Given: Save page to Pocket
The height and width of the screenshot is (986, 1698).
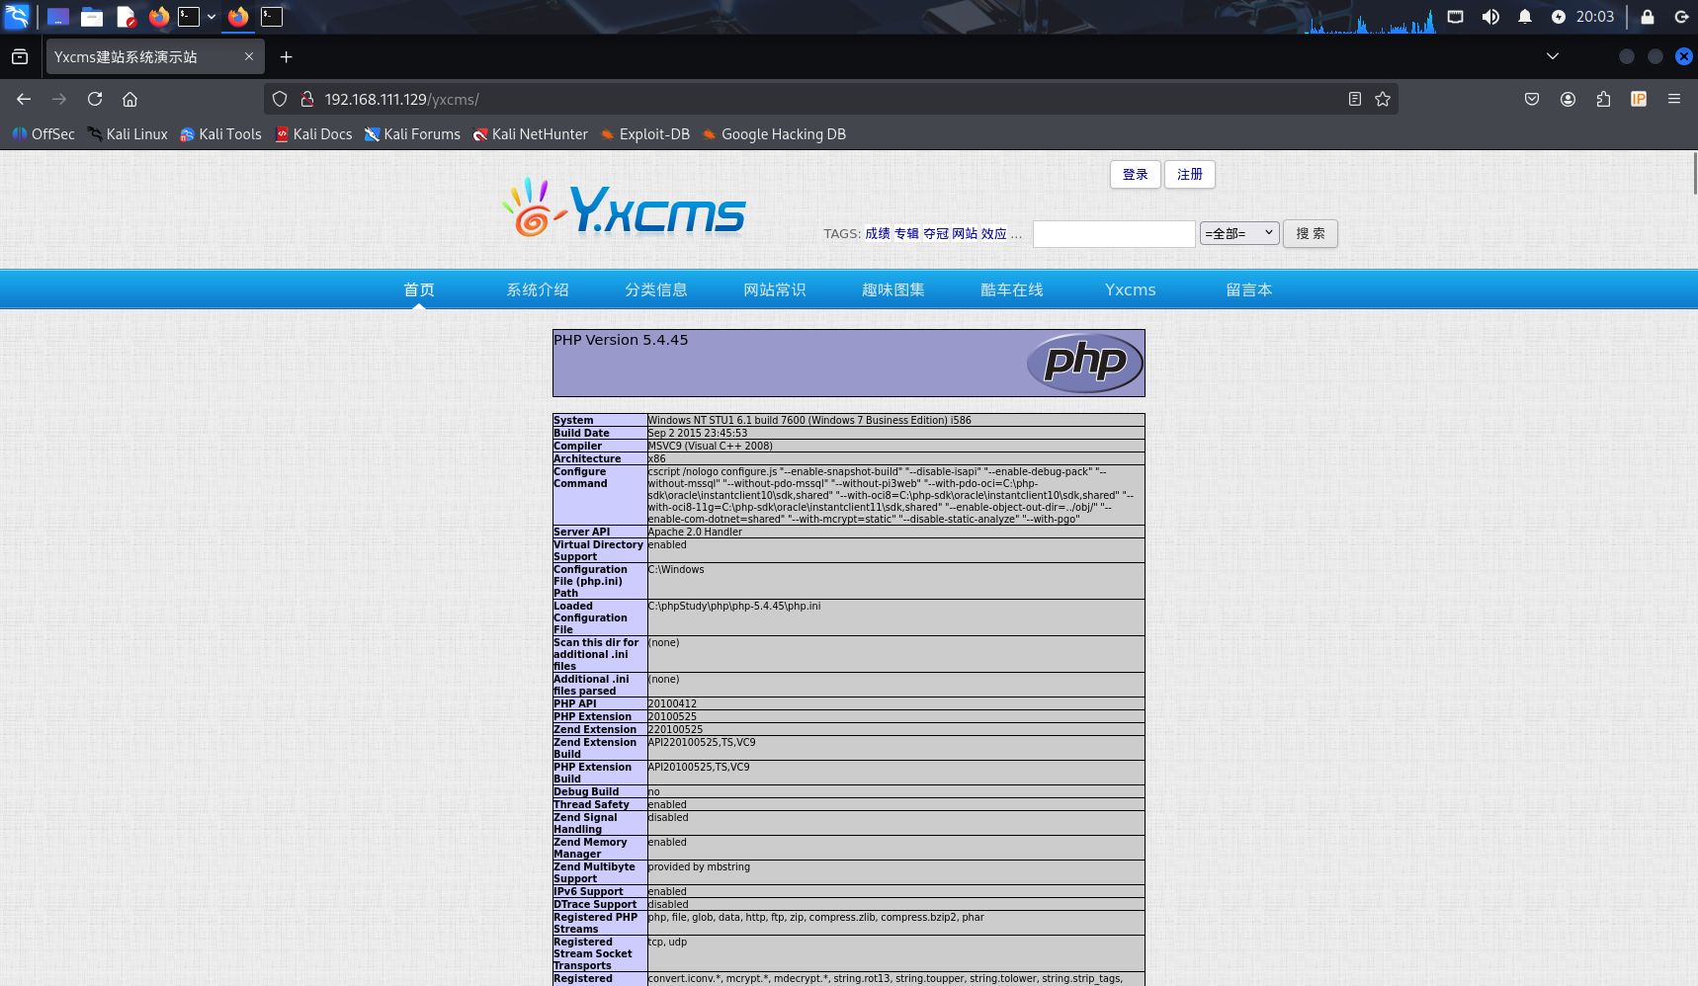Looking at the screenshot, I should click(x=1532, y=99).
